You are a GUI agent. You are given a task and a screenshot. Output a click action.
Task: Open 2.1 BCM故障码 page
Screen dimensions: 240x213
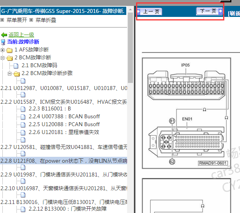39,65
